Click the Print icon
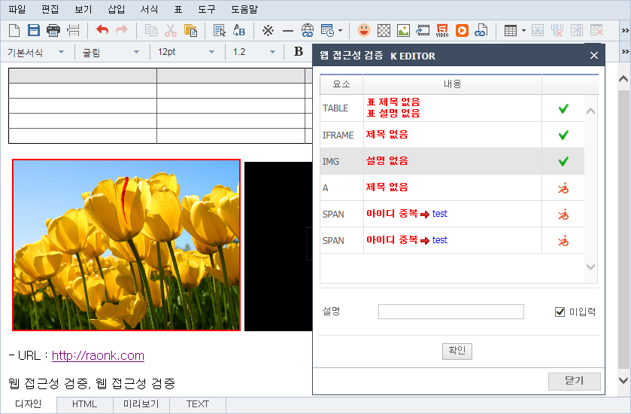 pyautogui.click(x=53, y=30)
